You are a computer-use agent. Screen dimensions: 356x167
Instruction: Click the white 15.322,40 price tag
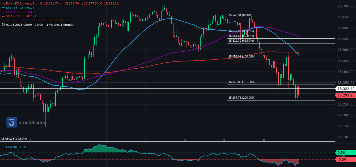pyautogui.click(x=346, y=89)
